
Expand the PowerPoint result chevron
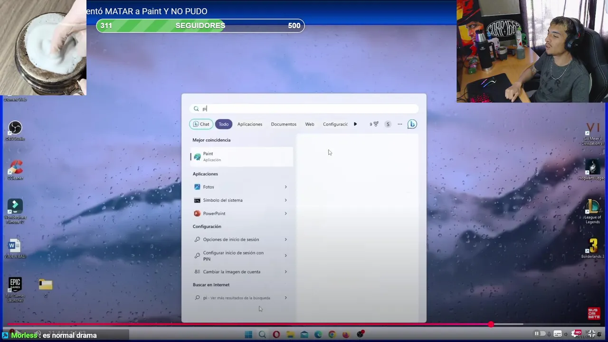point(285,213)
